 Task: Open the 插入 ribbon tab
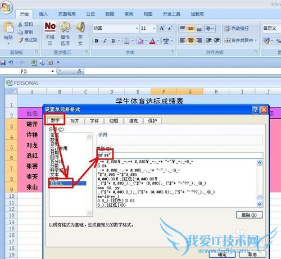point(43,14)
